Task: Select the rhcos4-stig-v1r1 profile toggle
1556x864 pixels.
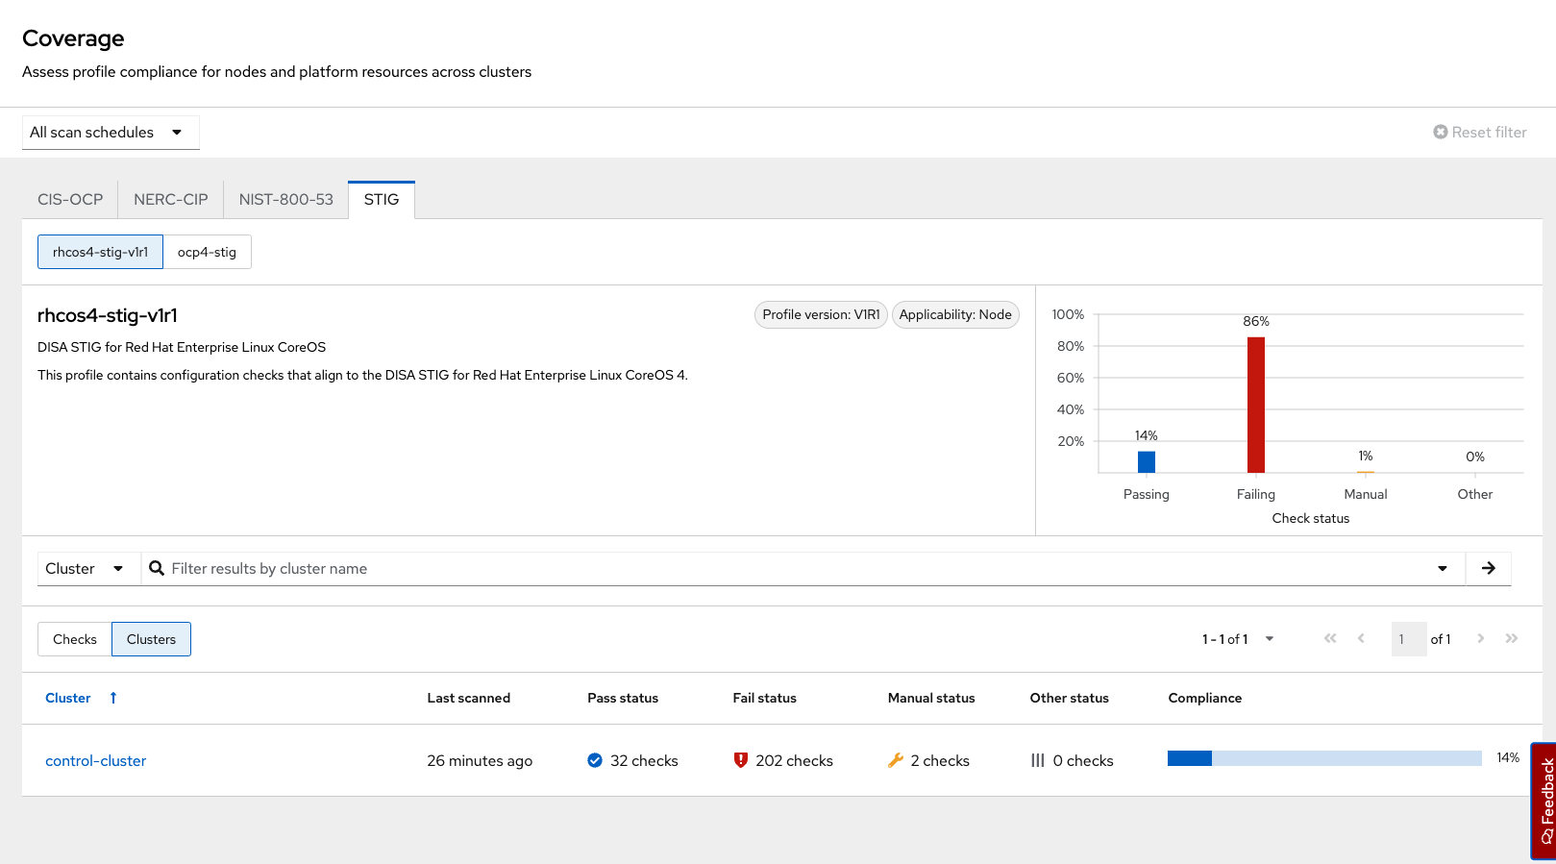Action: coord(100,252)
